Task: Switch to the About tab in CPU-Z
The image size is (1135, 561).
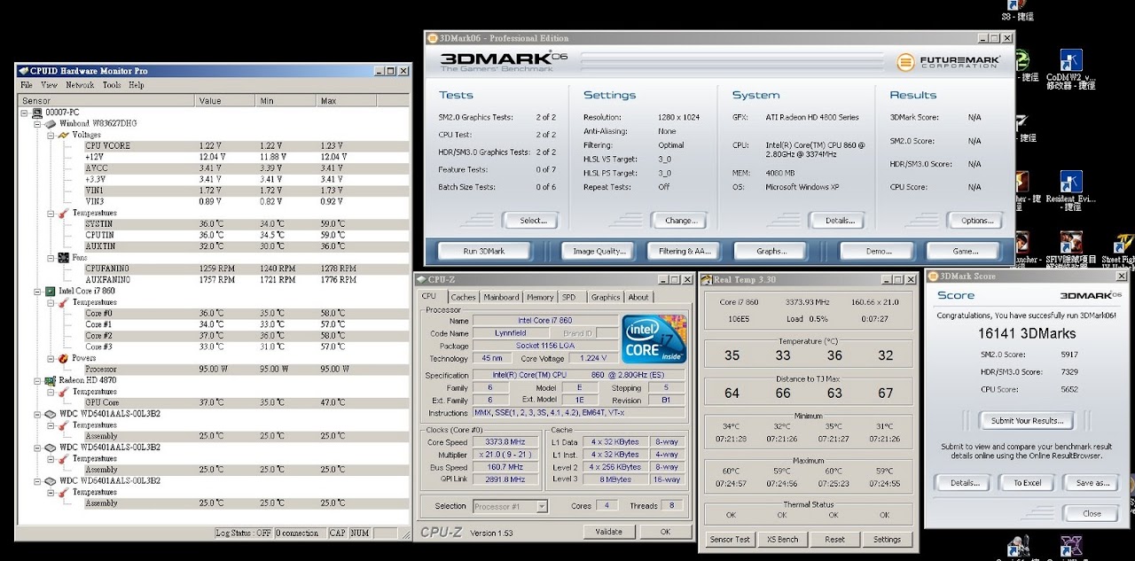Action: [638, 297]
